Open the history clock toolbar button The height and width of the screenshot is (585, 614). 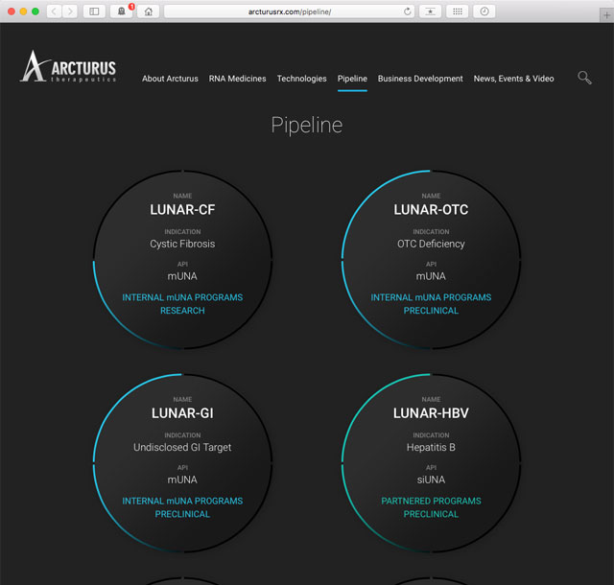coord(484,12)
